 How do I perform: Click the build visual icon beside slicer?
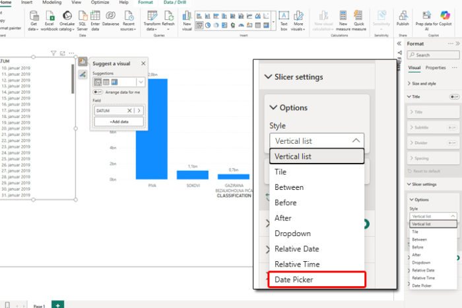pos(82,61)
